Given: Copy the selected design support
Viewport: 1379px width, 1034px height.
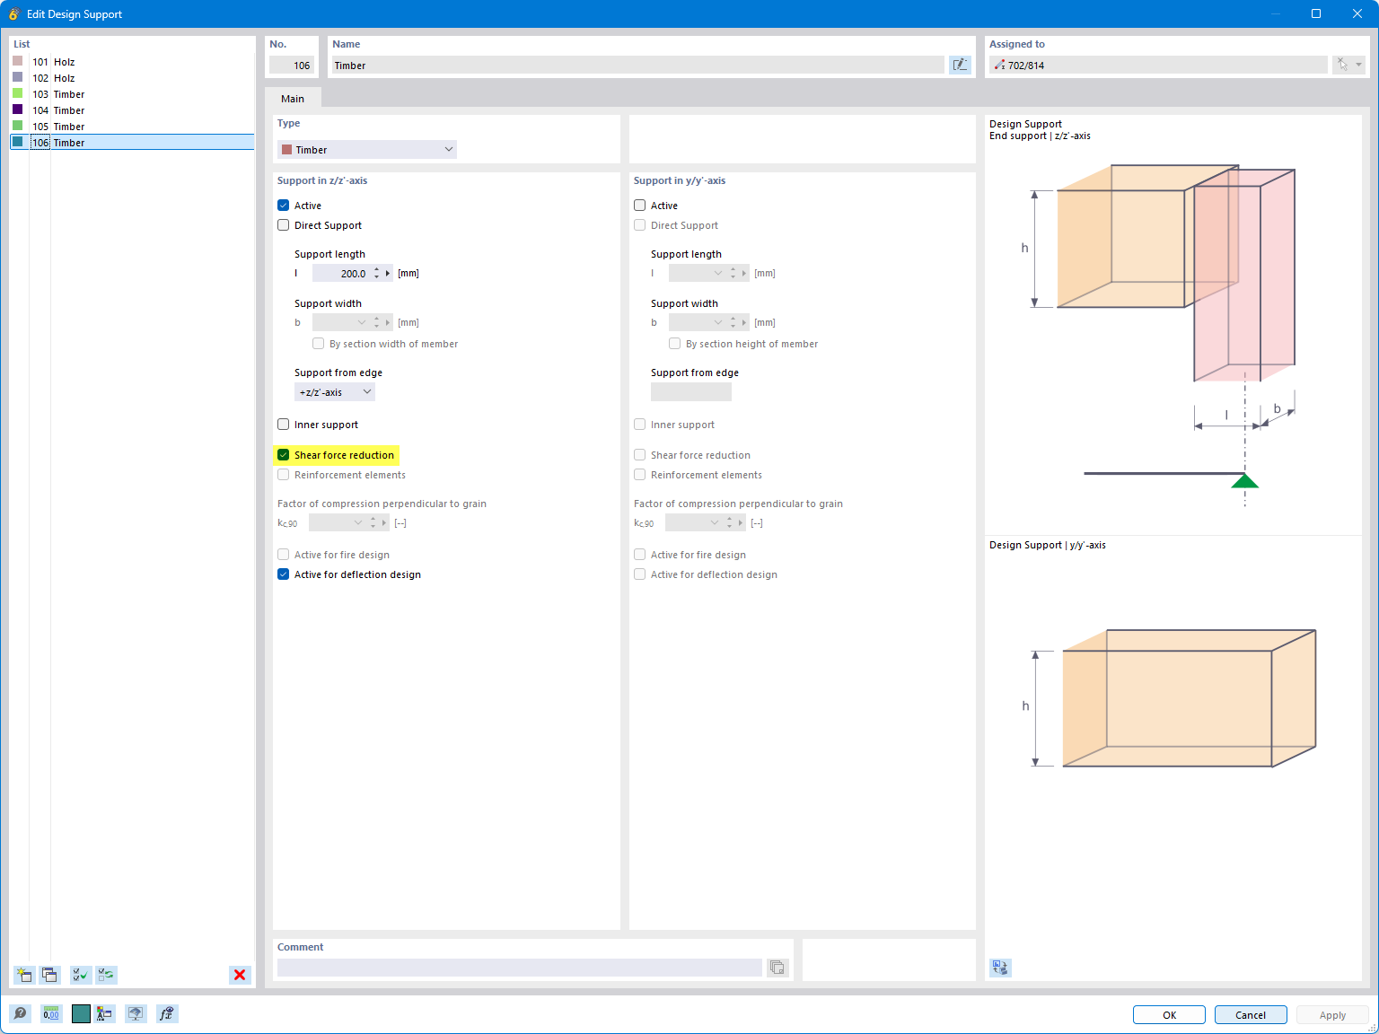Looking at the screenshot, I should [49, 975].
